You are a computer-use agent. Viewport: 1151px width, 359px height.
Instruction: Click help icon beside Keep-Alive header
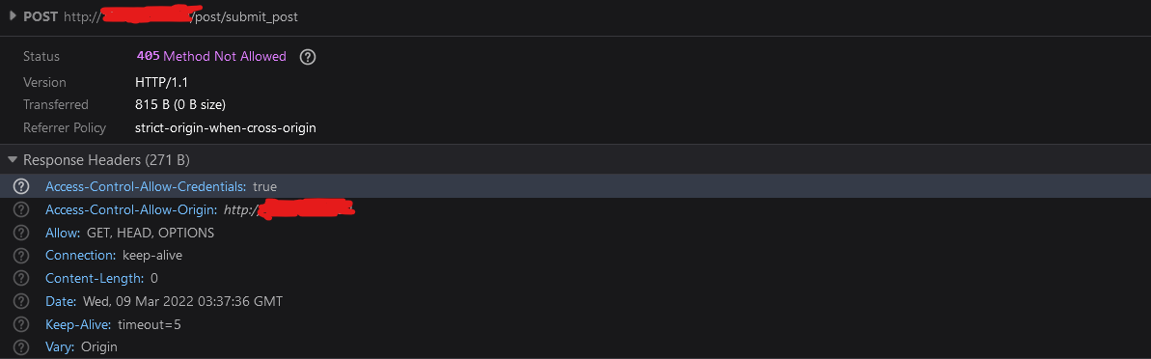click(x=21, y=324)
